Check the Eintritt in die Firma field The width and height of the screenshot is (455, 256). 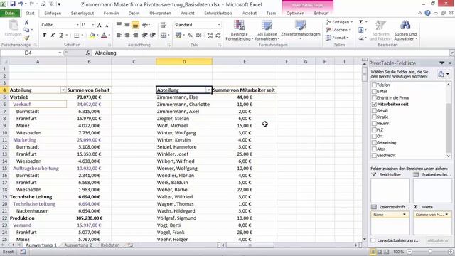tap(374, 98)
